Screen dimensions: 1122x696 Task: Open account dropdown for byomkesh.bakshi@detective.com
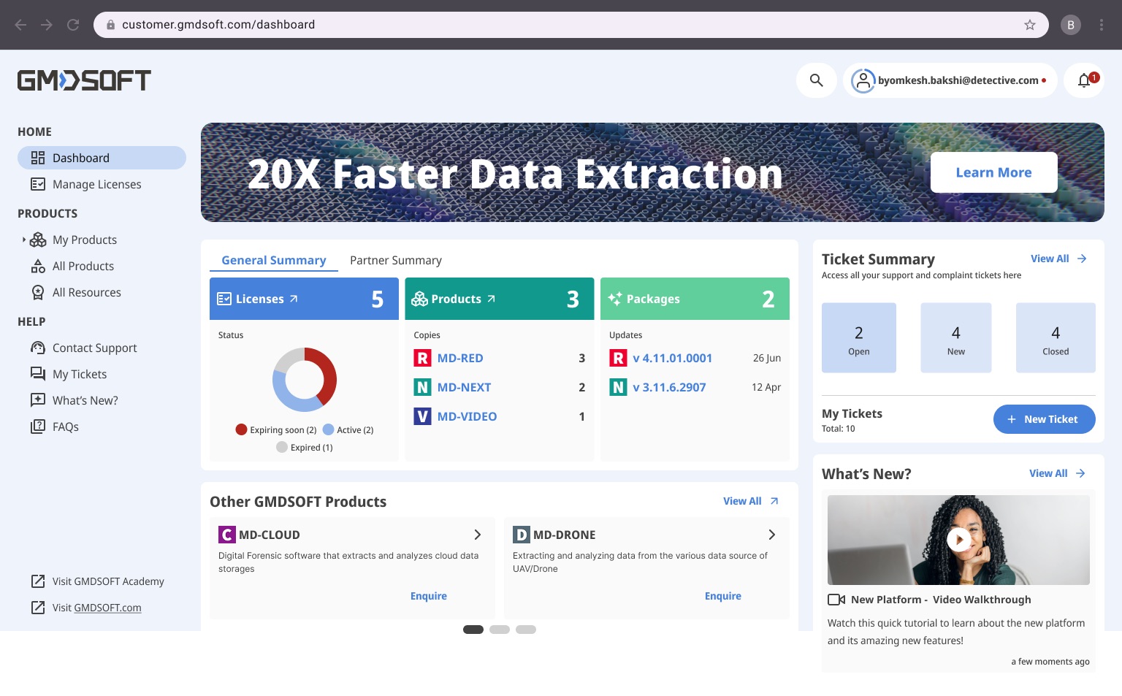[x=950, y=80]
